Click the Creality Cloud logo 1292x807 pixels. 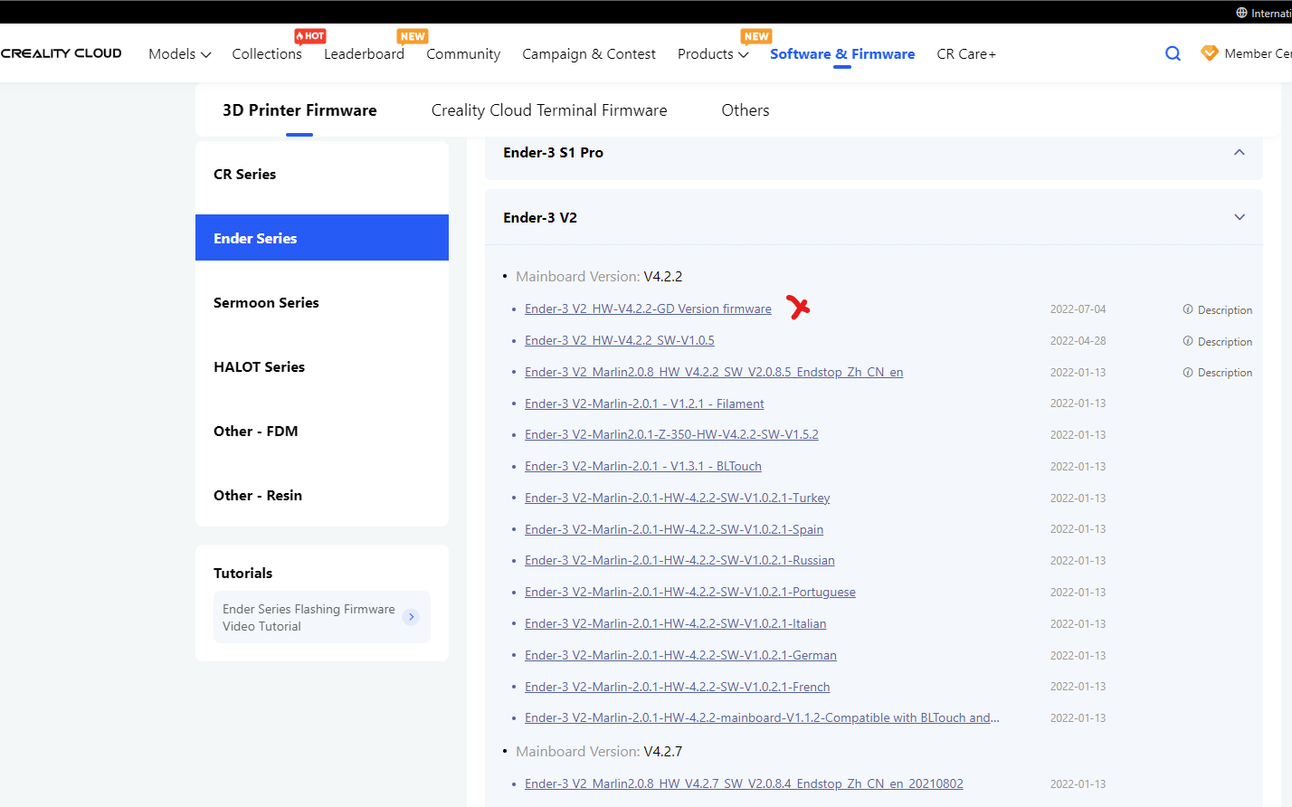pyautogui.click(x=61, y=53)
